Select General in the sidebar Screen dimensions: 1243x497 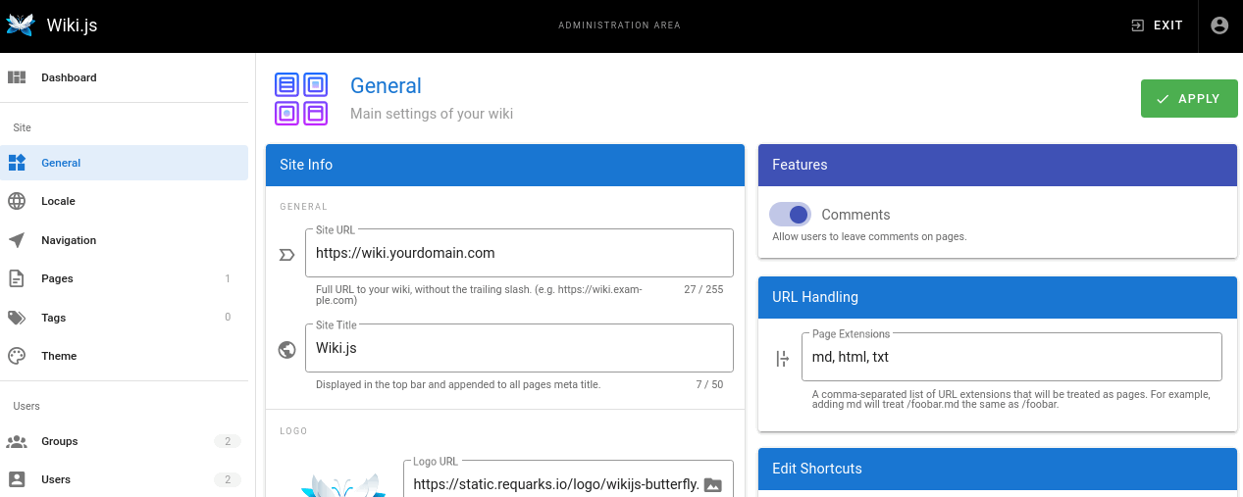tap(61, 163)
